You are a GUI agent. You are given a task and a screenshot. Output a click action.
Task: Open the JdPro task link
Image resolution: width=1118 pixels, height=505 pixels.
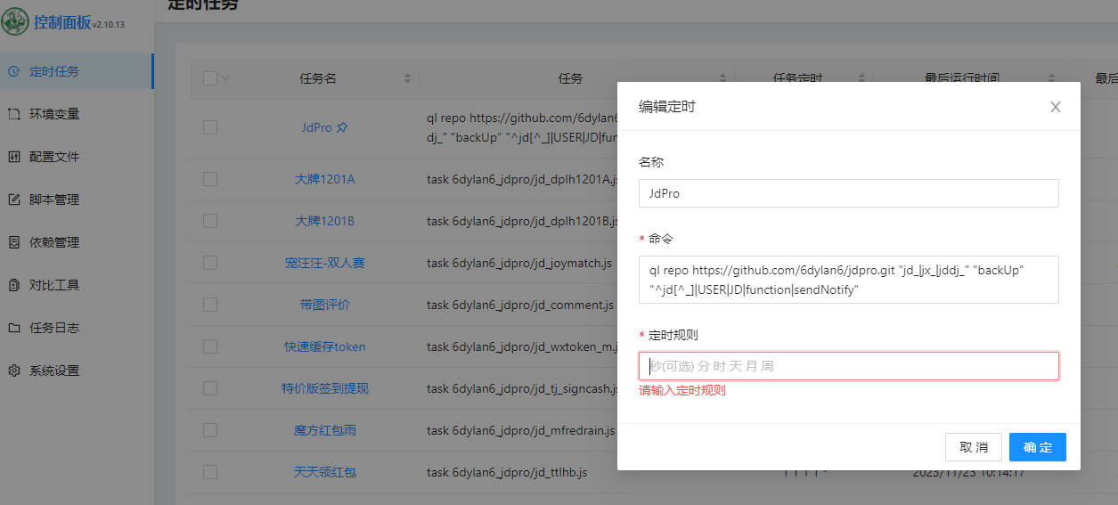click(x=316, y=127)
